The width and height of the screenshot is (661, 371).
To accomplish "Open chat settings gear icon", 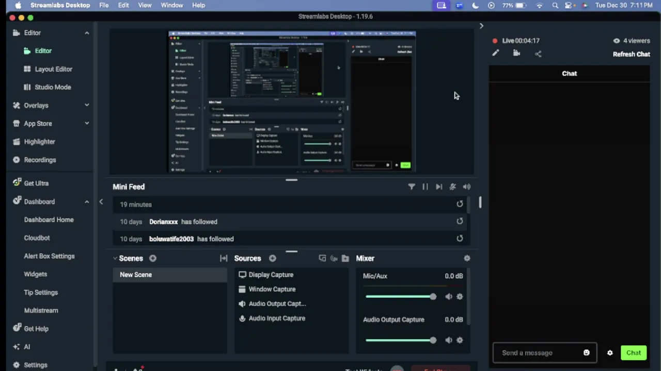I will [610, 353].
